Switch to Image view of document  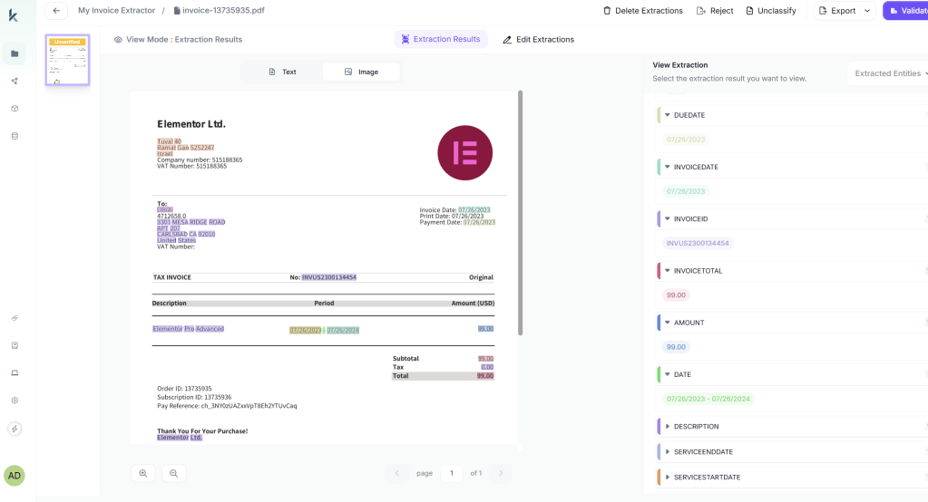click(361, 72)
